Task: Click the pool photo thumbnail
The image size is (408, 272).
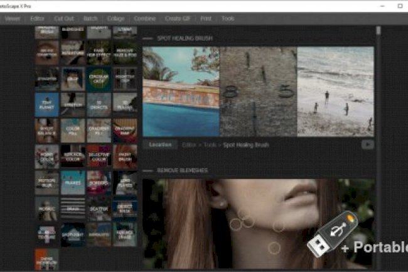Action: [x=180, y=91]
